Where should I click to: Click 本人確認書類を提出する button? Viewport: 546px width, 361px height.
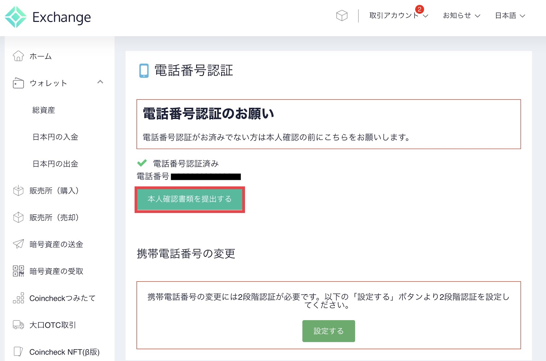[x=190, y=199]
